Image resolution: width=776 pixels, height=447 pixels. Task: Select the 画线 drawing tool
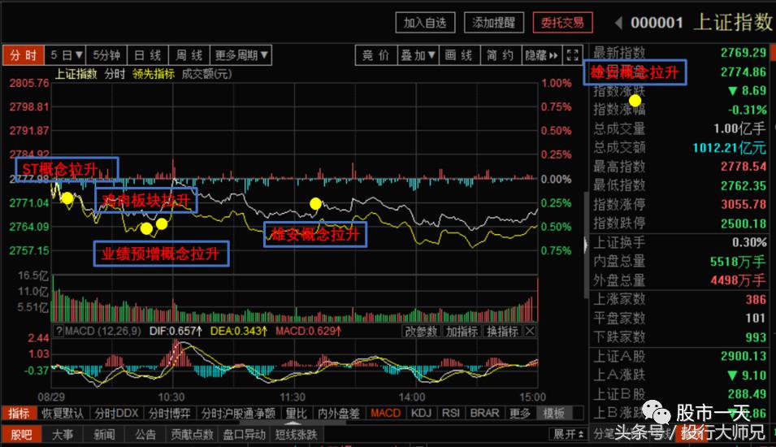(x=459, y=55)
